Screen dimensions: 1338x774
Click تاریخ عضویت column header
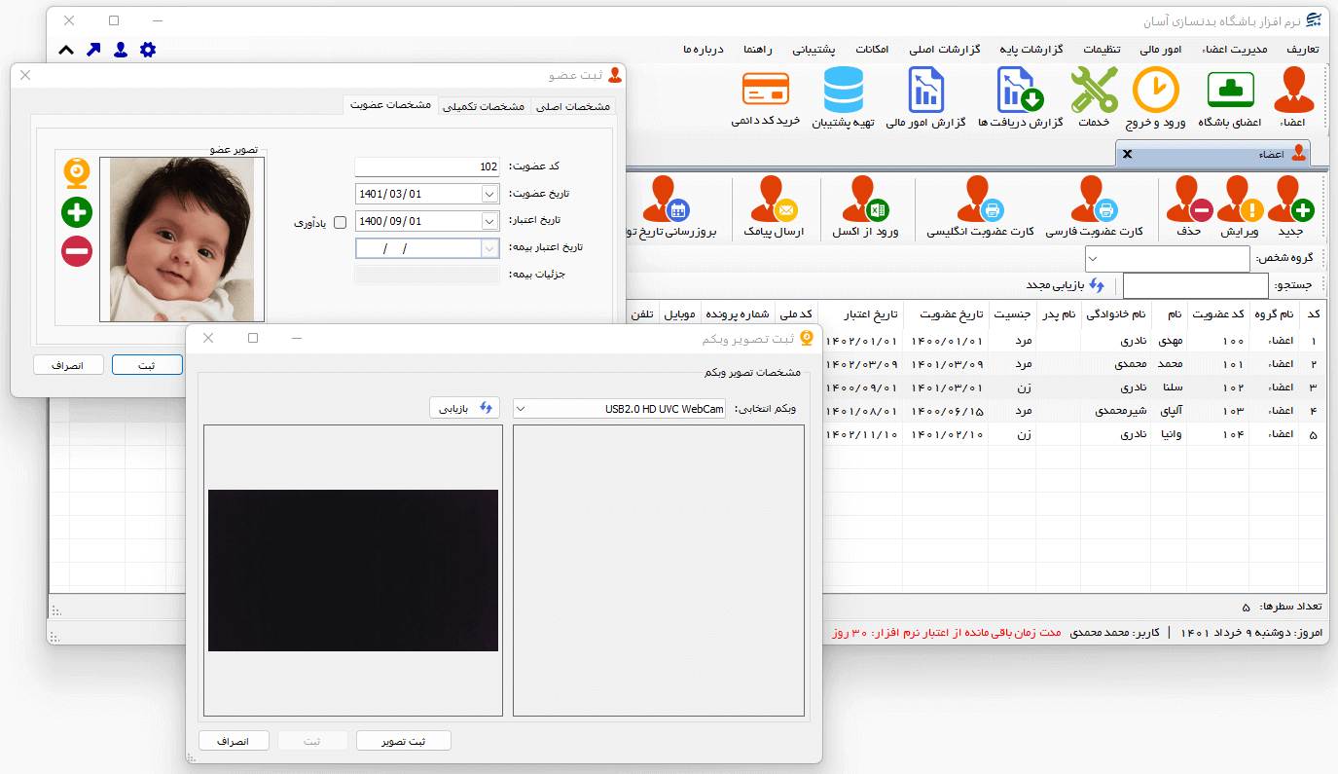(946, 314)
